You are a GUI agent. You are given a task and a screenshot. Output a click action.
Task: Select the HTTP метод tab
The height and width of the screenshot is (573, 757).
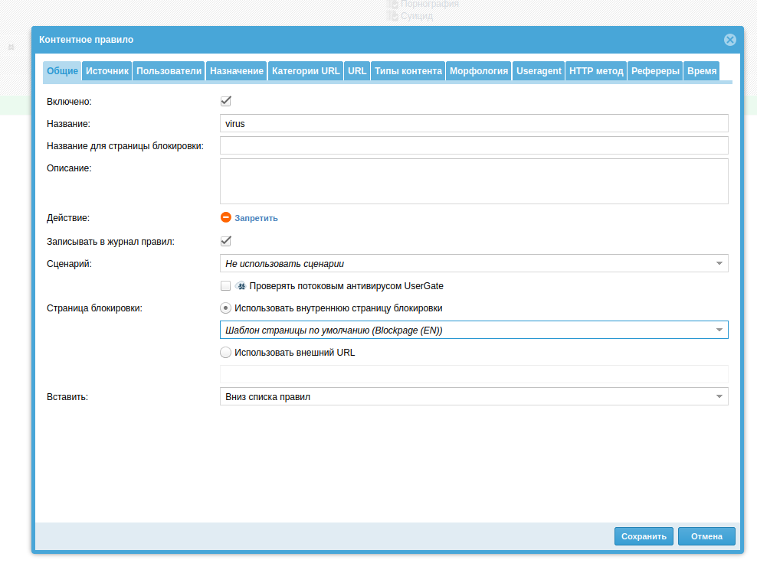[596, 71]
